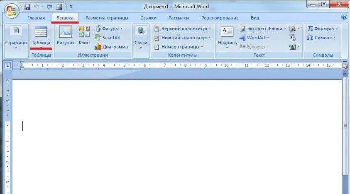350x194 pixels.
Task: Open the Главная tab
Action: tap(36, 18)
